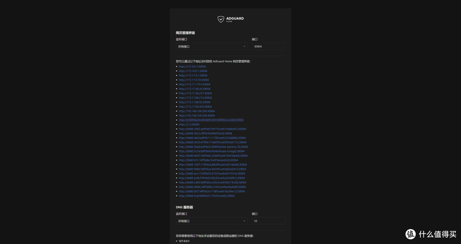Open the http://172.17.88.213:30004 link

click(195, 98)
